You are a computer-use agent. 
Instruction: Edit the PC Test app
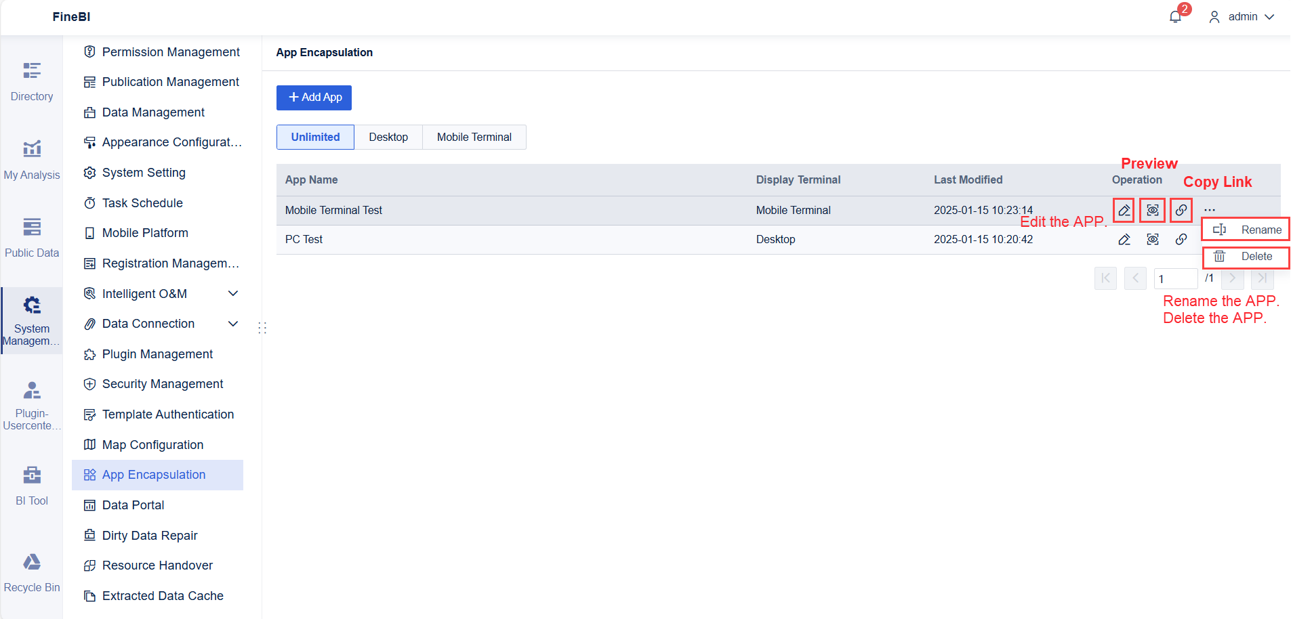[x=1124, y=240]
